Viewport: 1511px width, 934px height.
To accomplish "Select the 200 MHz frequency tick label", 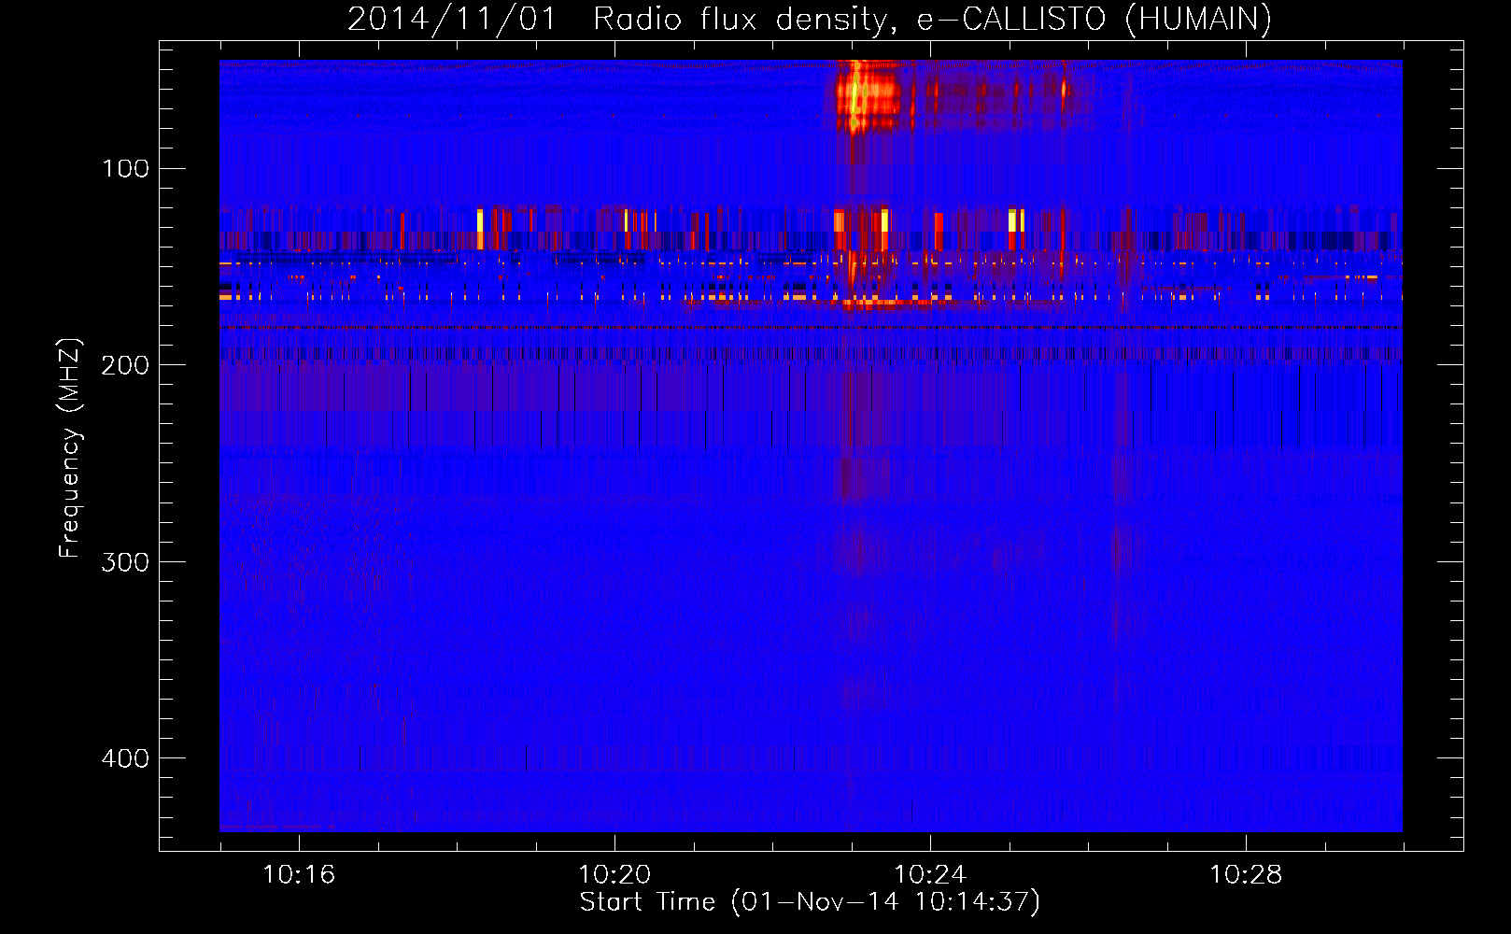I will (x=125, y=365).
